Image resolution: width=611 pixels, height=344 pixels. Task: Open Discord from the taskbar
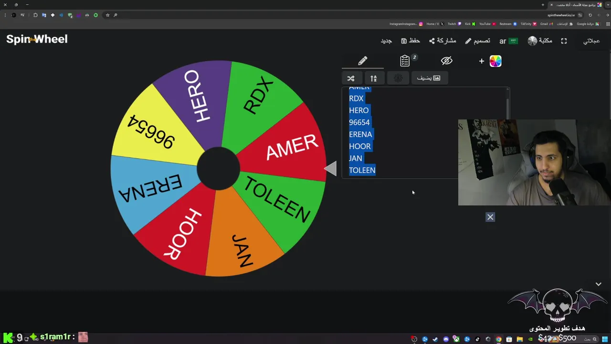[x=446, y=339]
